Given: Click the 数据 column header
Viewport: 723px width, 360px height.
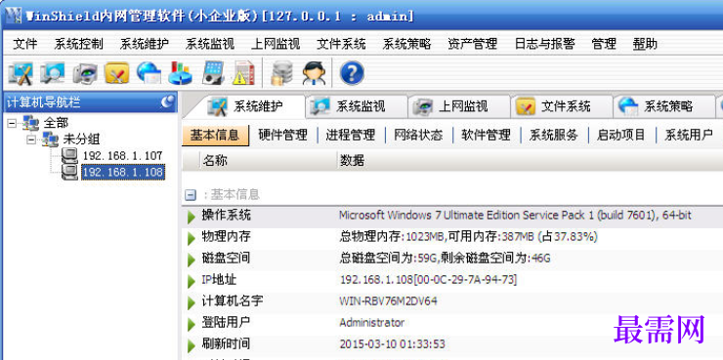Looking at the screenshot, I should click(353, 161).
